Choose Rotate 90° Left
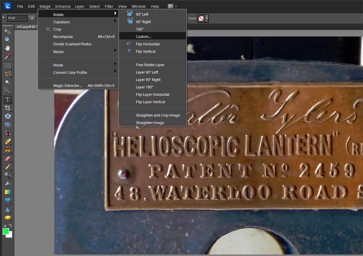 pos(152,15)
